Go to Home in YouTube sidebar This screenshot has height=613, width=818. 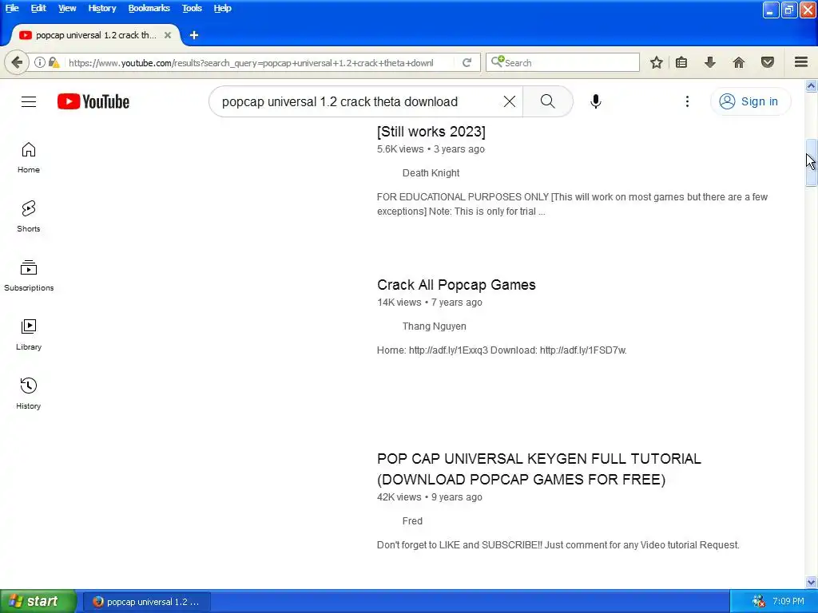pyautogui.click(x=29, y=157)
